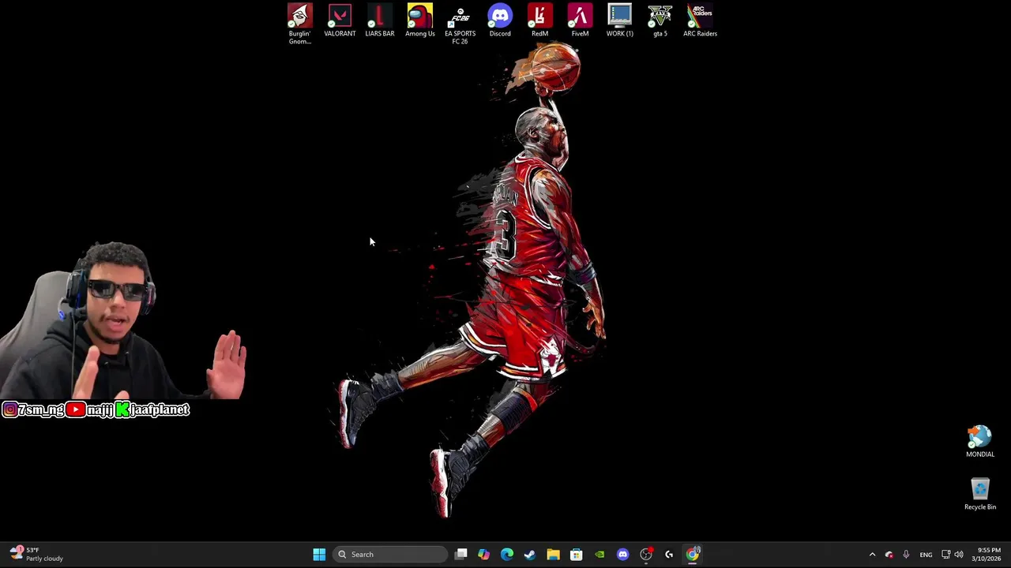Select the FiveM desktop icon
The width and height of the screenshot is (1011, 568).
click(x=580, y=21)
